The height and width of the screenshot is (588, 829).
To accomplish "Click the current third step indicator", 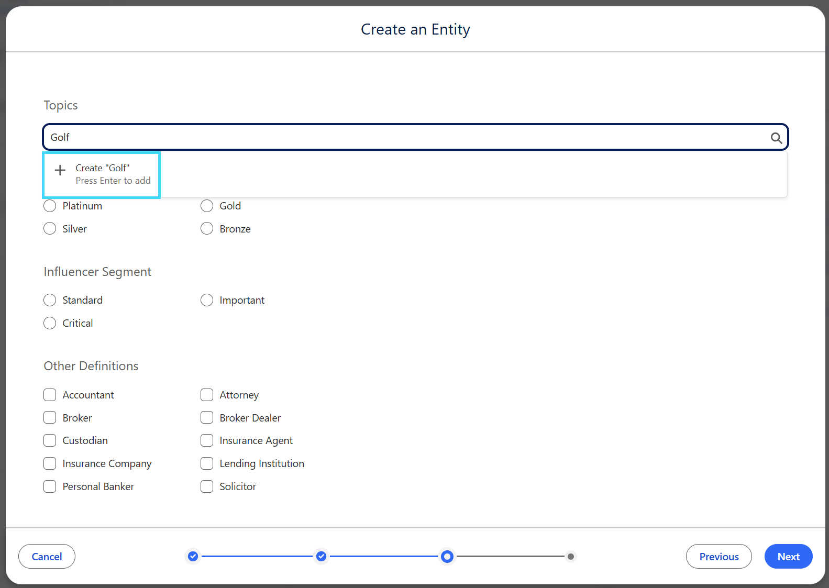I will point(447,557).
